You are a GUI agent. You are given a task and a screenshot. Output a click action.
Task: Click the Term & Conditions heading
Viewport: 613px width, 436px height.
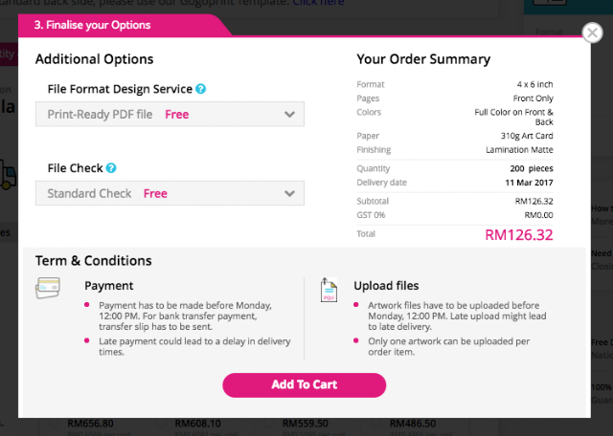94,260
